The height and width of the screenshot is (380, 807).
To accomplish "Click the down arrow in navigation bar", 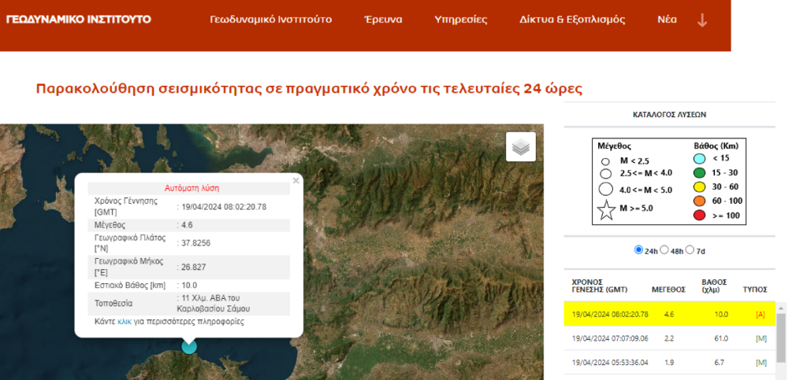I will click(702, 20).
